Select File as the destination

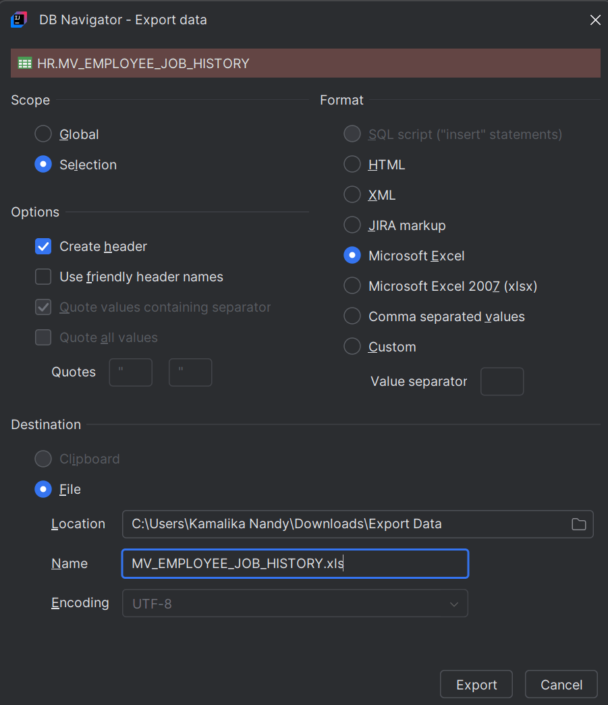[43, 489]
